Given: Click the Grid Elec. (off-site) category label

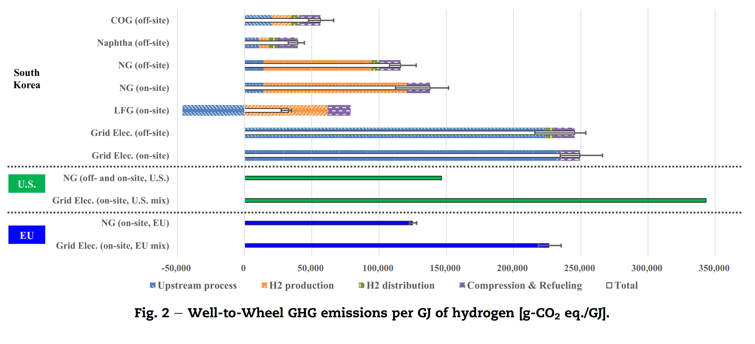Looking at the screenshot, I should 130,133.
